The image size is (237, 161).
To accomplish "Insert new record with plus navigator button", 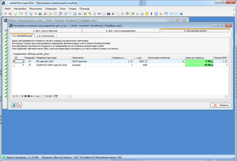I will click(32, 96).
